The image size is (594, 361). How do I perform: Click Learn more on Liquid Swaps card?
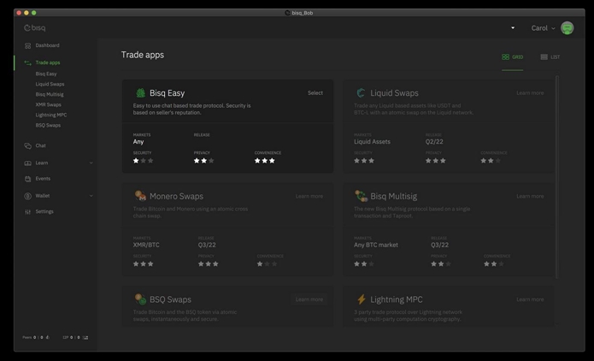click(x=530, y=93)
